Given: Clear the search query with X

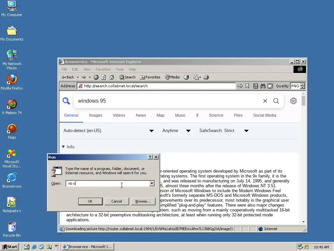Looking at the screenshot, I should click(x=265, y=101).
